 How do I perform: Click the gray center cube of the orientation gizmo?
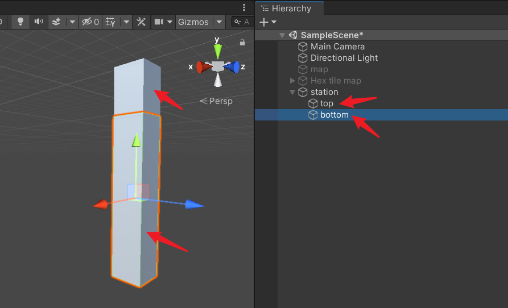218,66
